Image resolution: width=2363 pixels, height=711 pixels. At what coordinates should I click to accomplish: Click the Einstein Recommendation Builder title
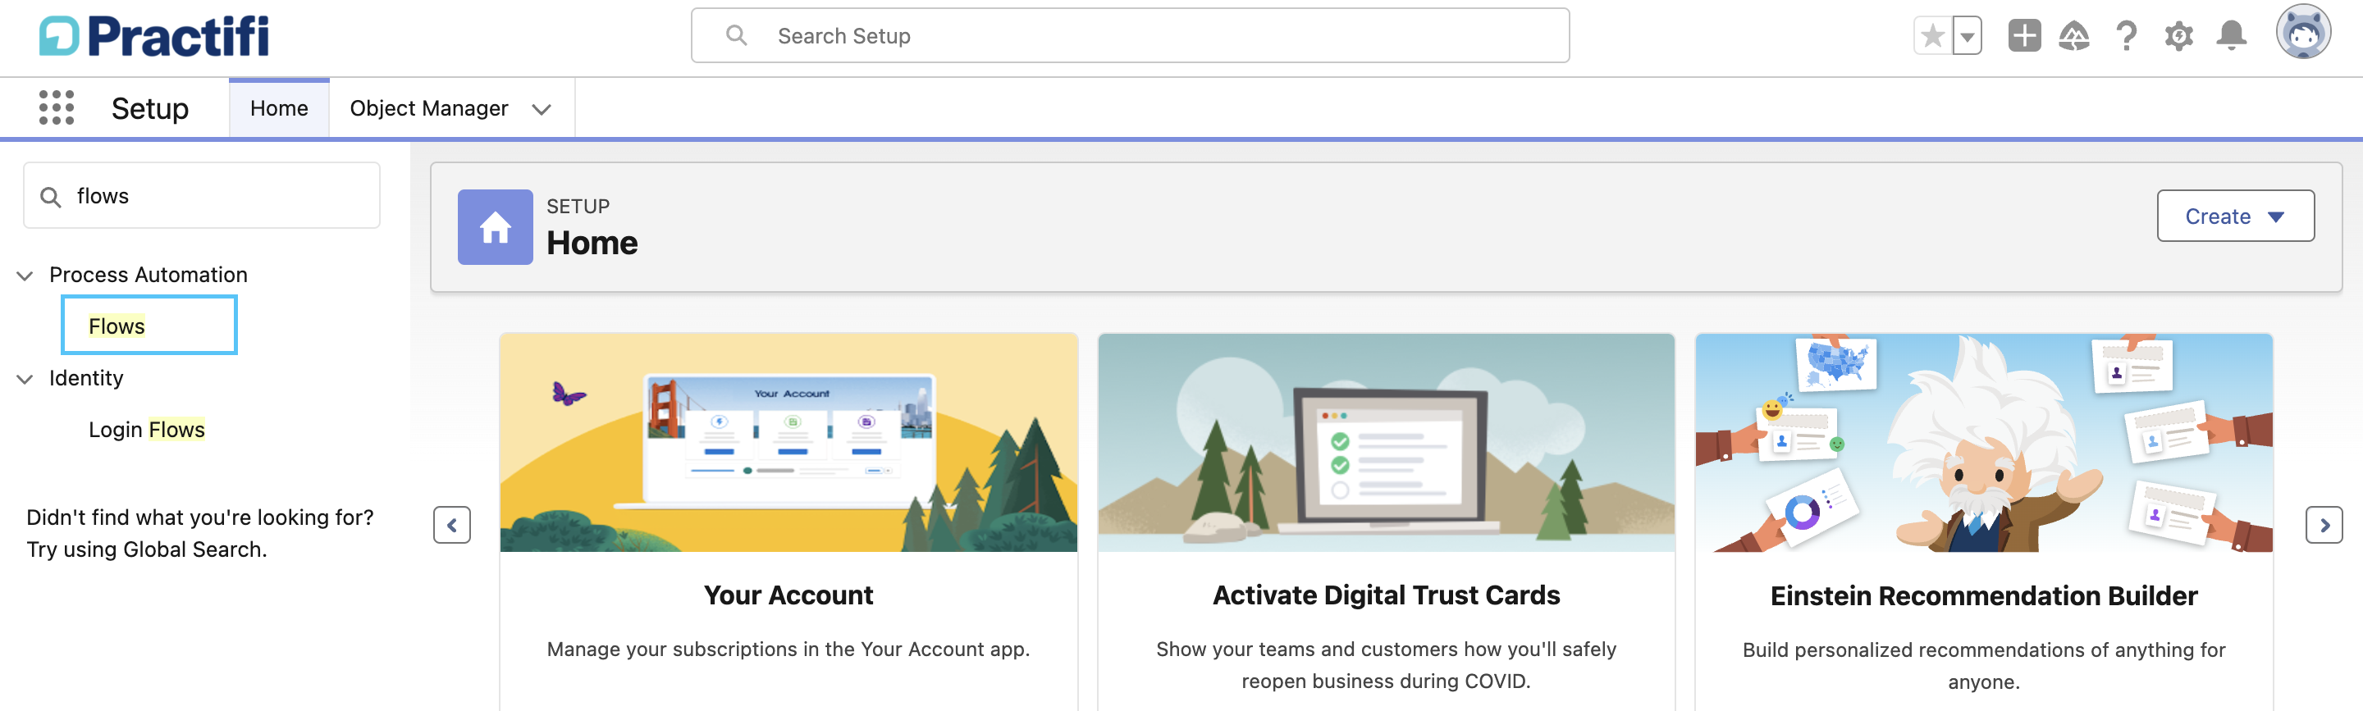[1983, 596]
